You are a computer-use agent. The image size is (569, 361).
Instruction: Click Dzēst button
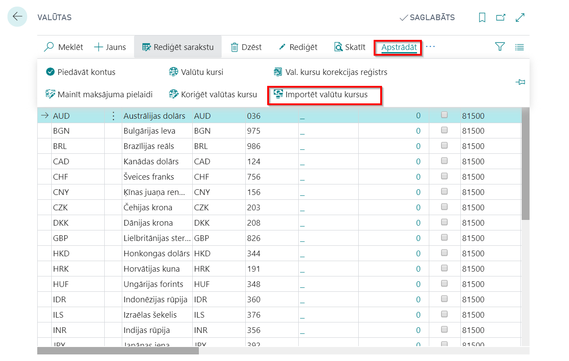pyautogui.click(x=246, y=47)
